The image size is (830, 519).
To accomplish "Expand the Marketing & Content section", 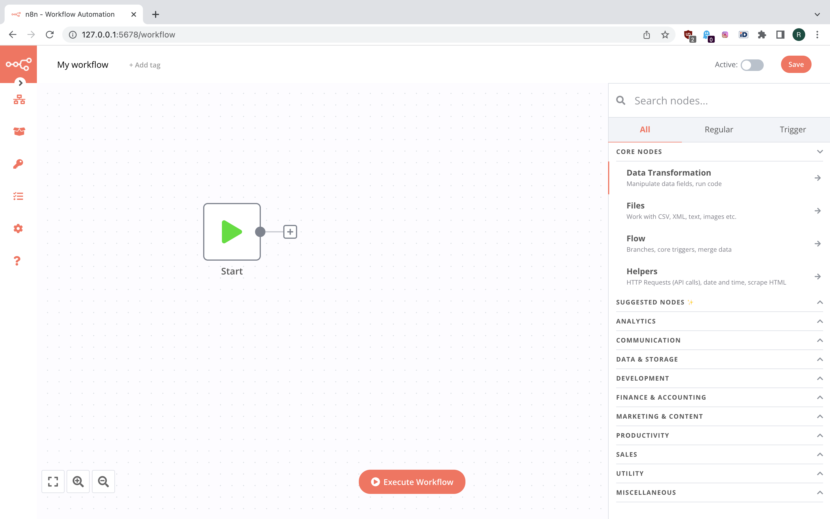I will 719,416.
